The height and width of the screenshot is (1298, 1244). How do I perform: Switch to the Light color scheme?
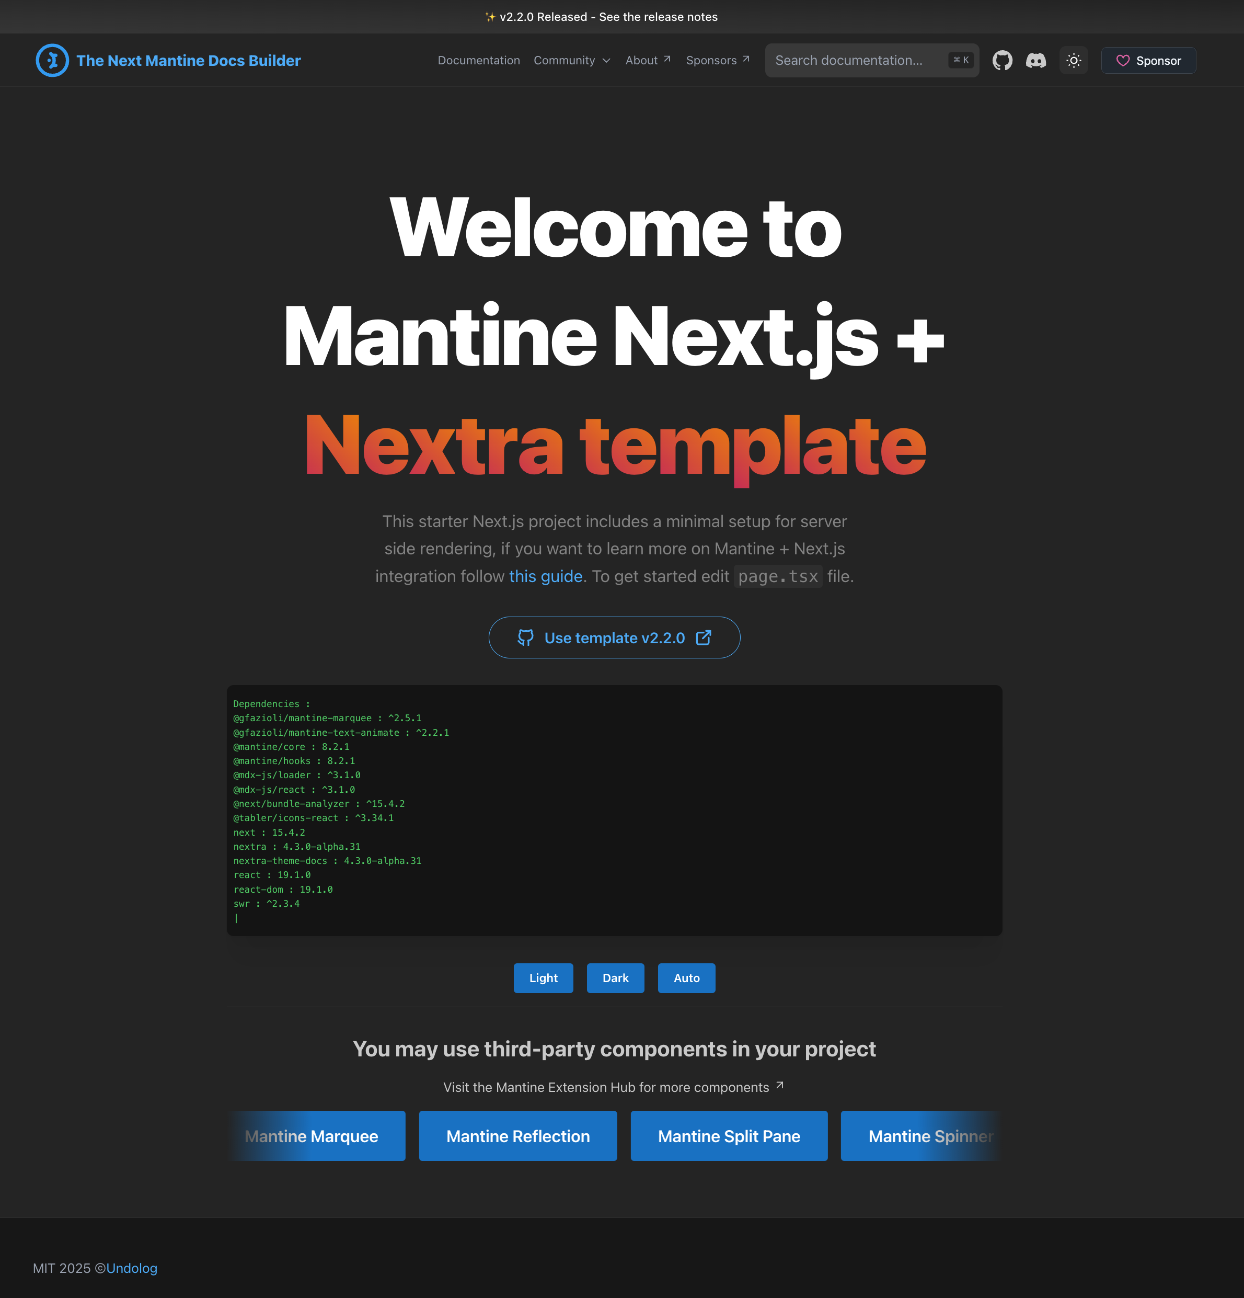544,977
